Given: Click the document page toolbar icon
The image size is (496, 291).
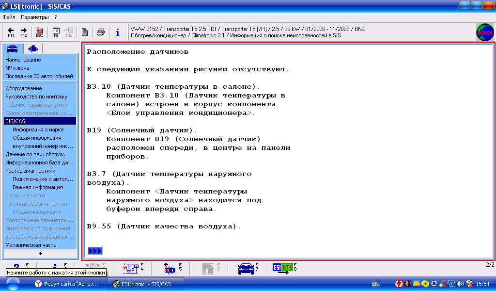Looking at the screenshot, I should 84,32.
